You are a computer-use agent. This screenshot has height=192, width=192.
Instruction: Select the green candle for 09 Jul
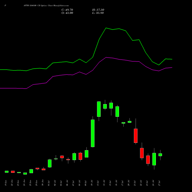pos(86,154)
